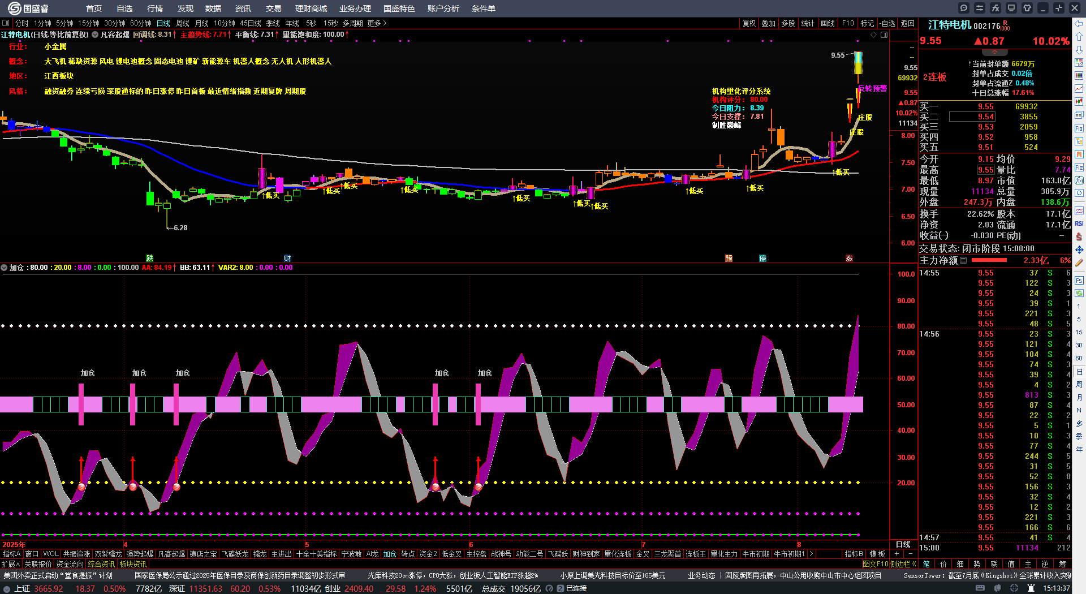Open the 账户分析 menu

[x=443, y=8]
